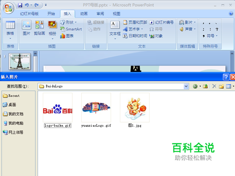Insert the colon special symbol
The image size is (235, 176).
click(210, 29)
